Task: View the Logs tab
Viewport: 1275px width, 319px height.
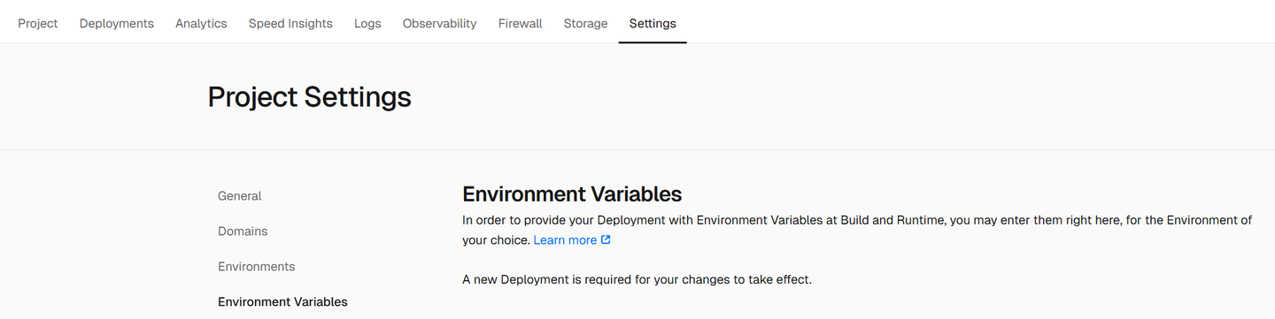Action: click(x=367, y=24)
